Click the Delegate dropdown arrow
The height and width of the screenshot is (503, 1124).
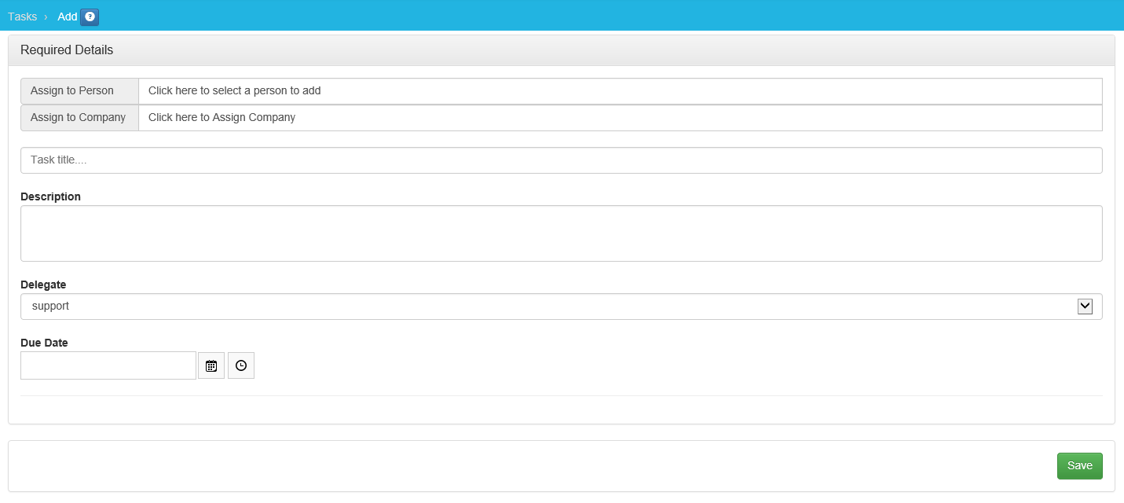[x=1085, y=307]
